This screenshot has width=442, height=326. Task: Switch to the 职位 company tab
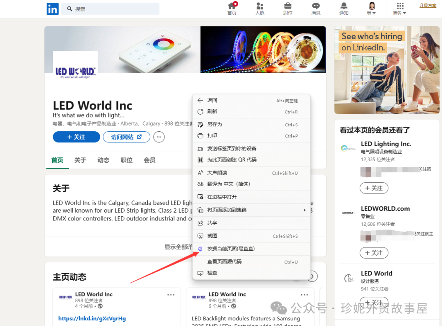126,160
